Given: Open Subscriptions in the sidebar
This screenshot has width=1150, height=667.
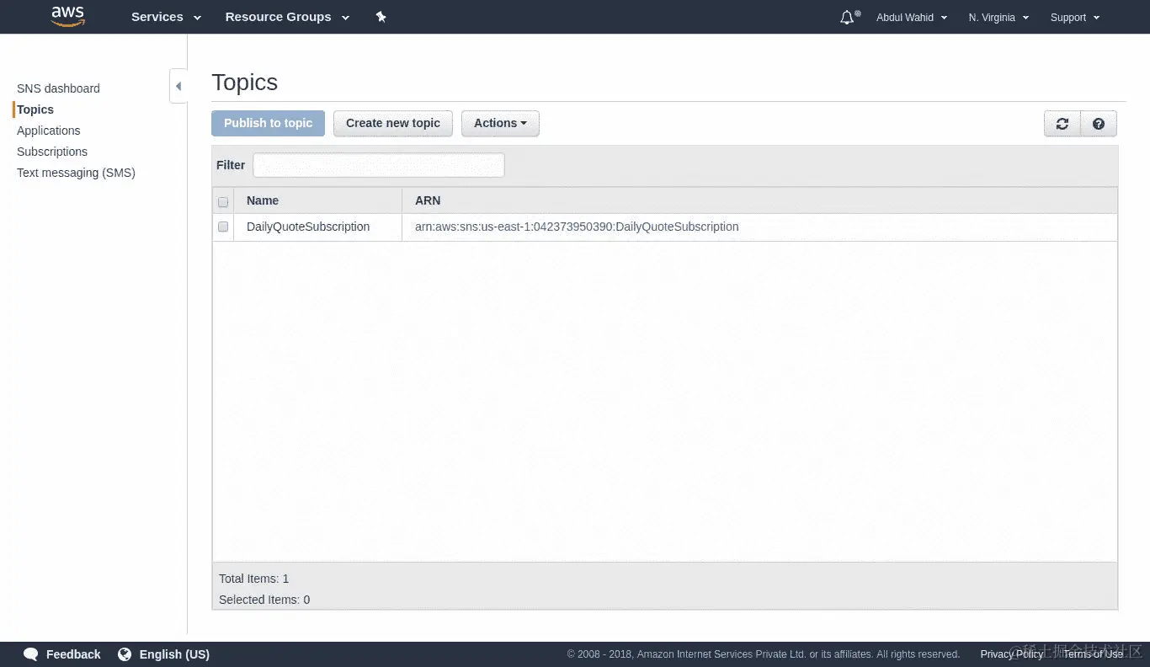Looking at the screenshot, I should pyautogui.click(x=52, y=152).
